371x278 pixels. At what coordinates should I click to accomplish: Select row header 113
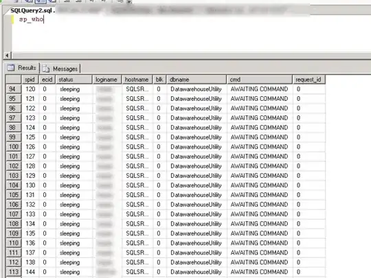14,272
